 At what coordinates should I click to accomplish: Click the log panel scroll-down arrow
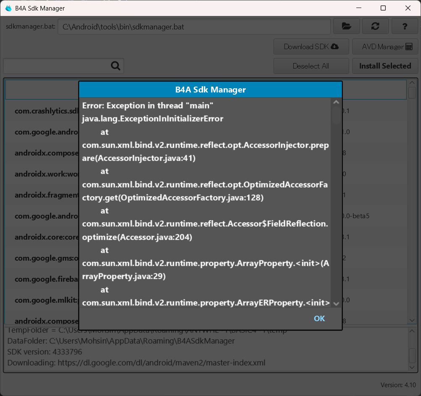point(412,367)
